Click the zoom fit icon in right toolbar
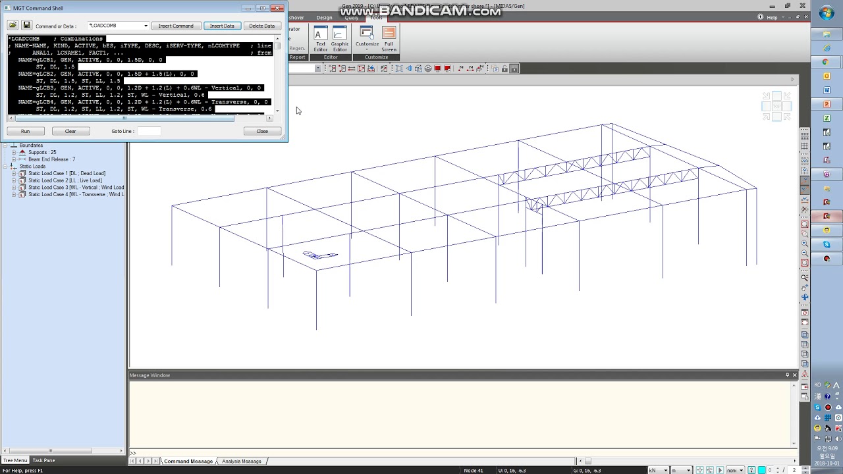Screen dimensions: 843x474 coord(805,224)
